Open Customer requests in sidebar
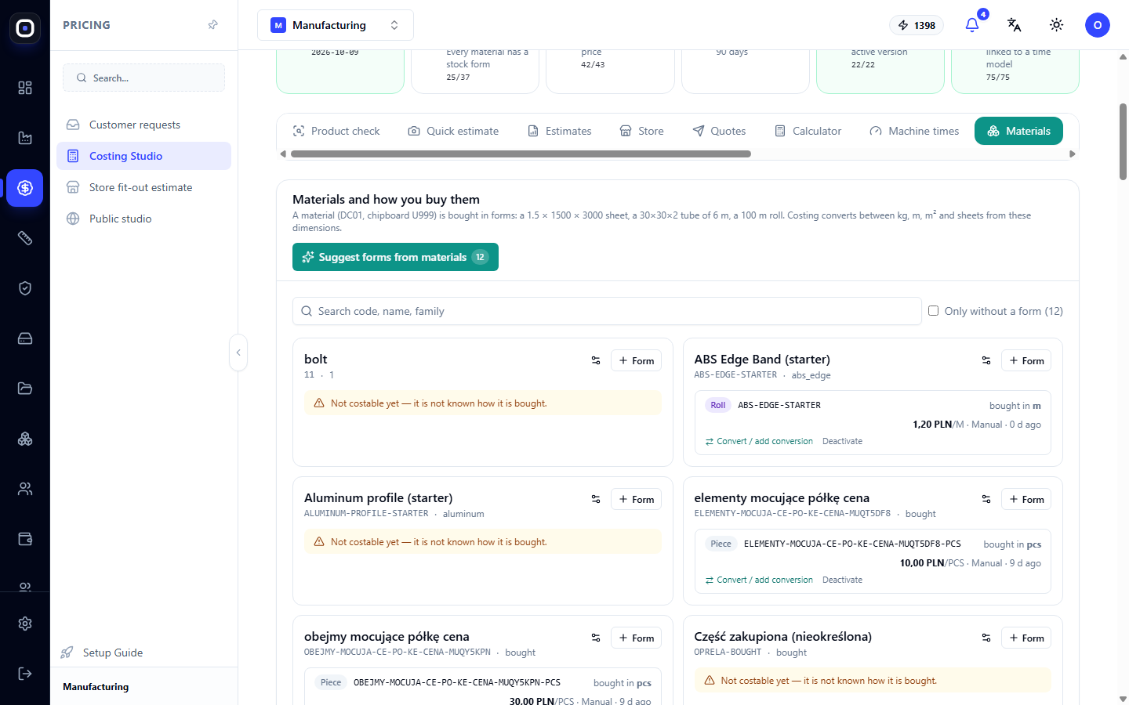Image resolution: width=1129 pixels, height=705 pixels. [x=143, y=125]
